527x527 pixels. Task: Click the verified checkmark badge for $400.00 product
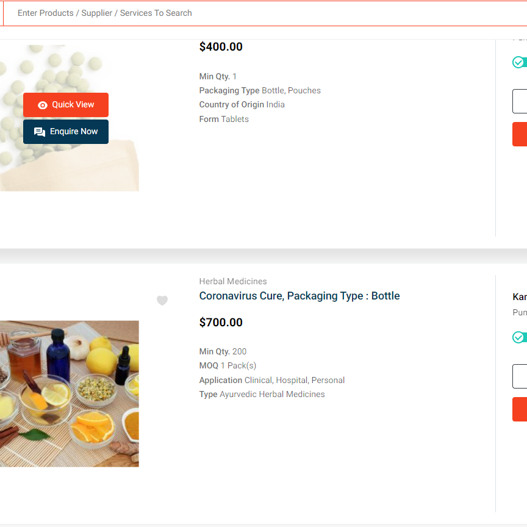tap(518, 62)
